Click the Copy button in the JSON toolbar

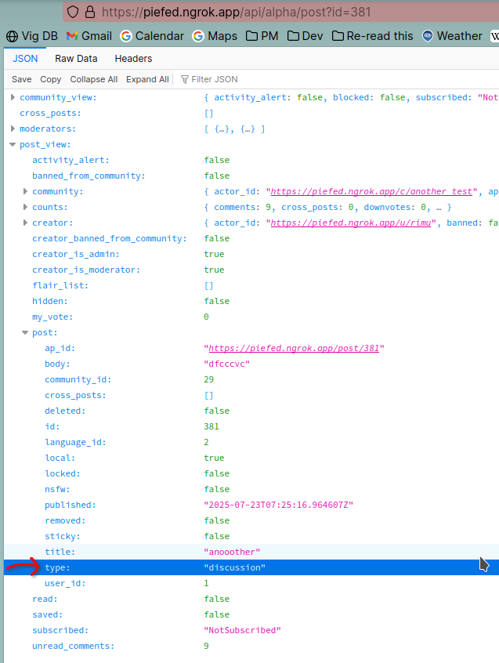pyautogui.click(x=50, y=79)
